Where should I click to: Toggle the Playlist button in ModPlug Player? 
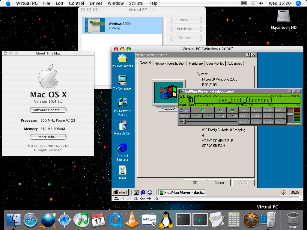coord(256,122)
